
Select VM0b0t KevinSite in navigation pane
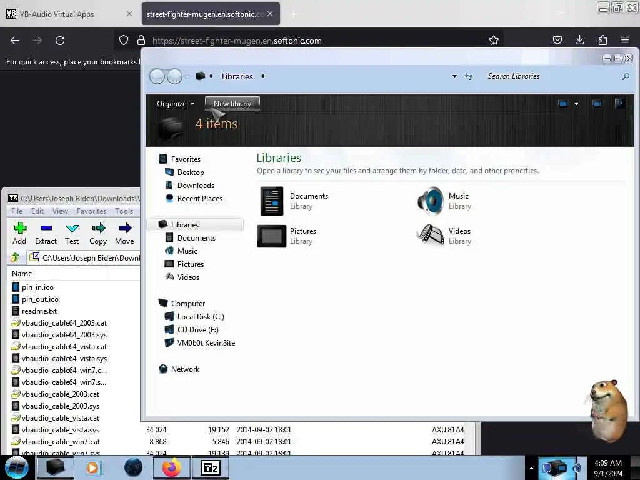tap(206, 343)
